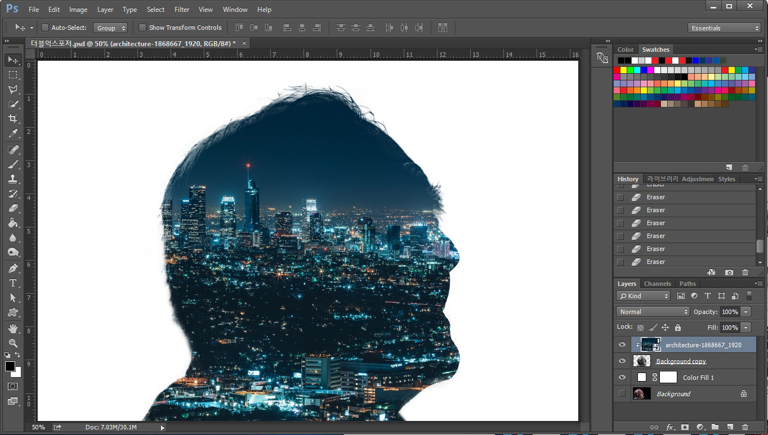Toggle type layer filter icon

[708, 296]
